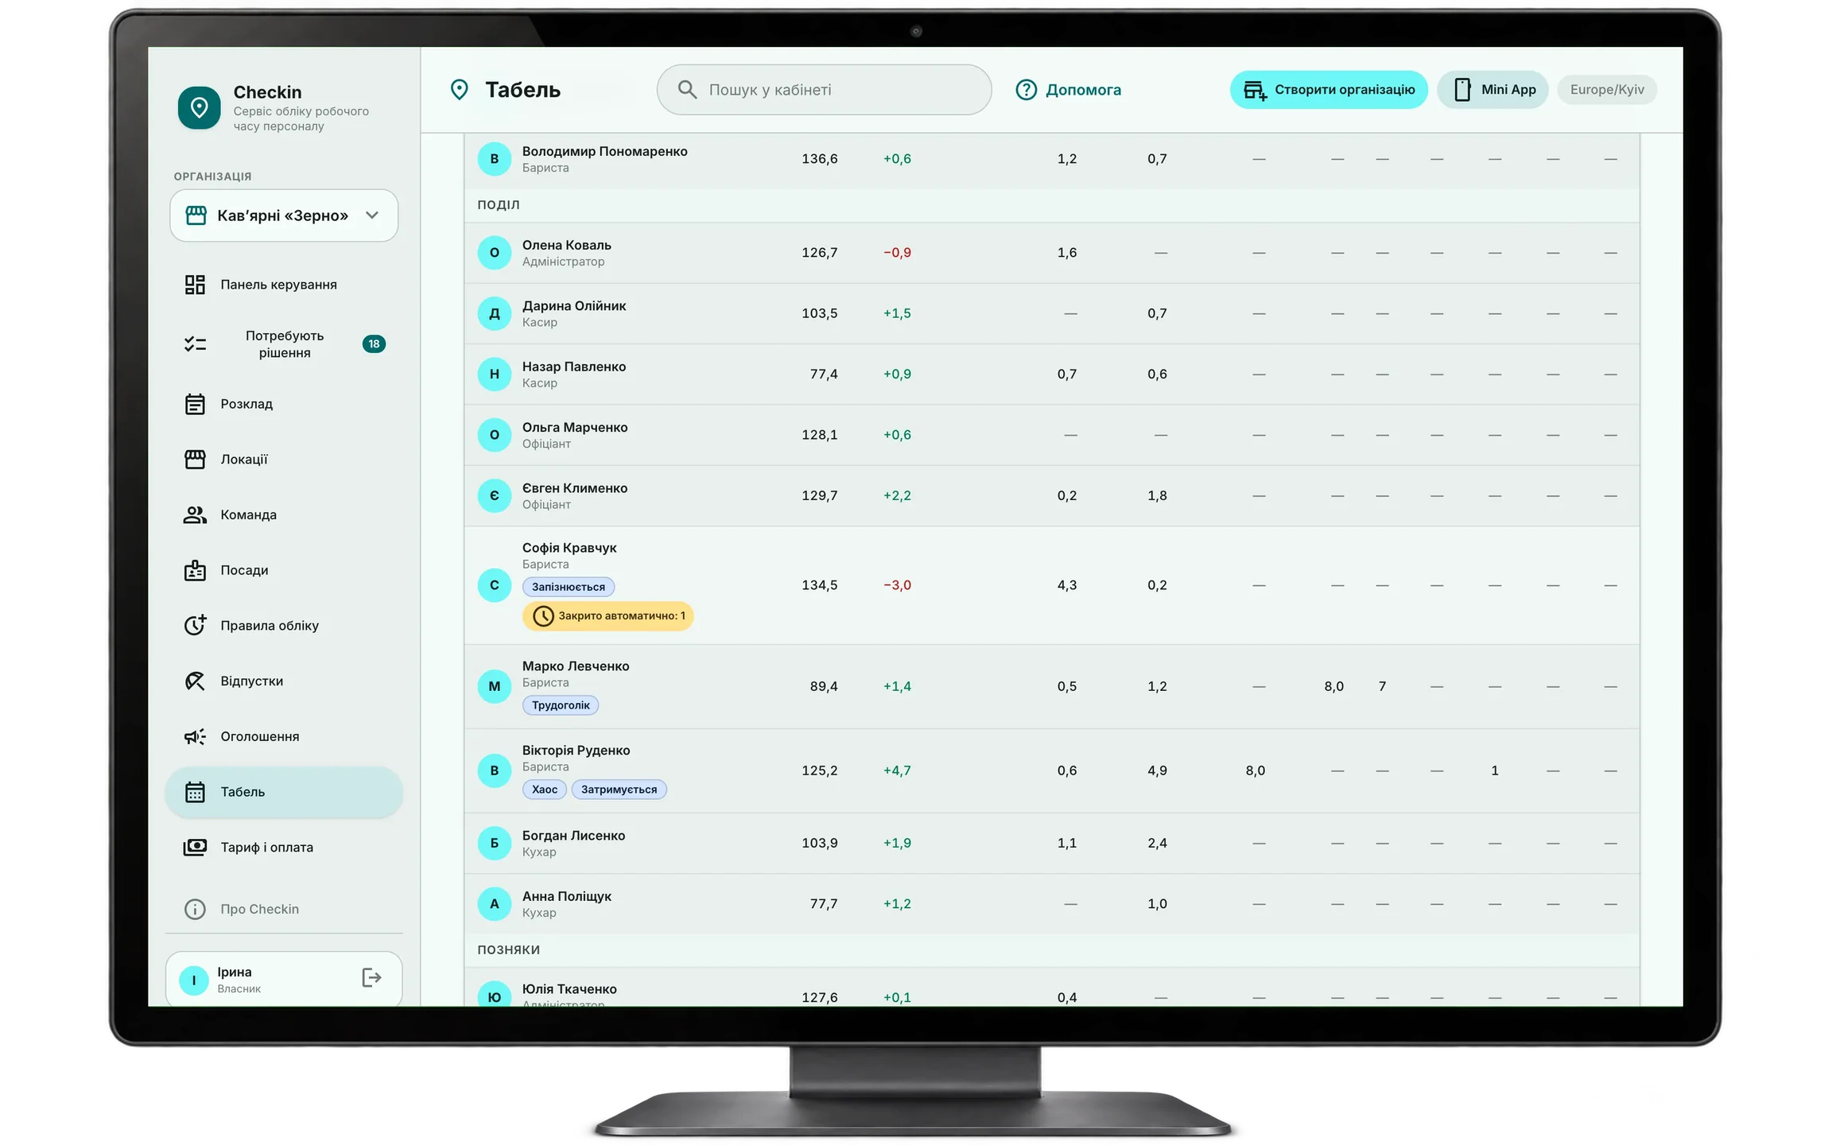Click the Оголошення megaphone icon
Screen dimensions: 1832x1145
pos(195,736)
